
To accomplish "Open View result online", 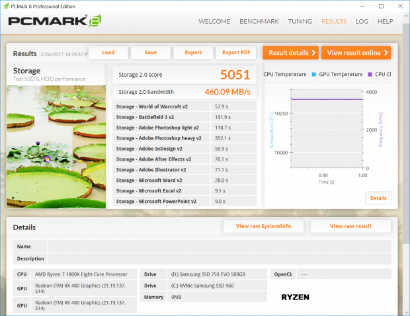I will 355,53.
